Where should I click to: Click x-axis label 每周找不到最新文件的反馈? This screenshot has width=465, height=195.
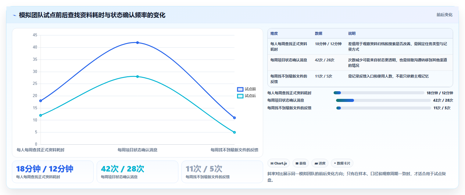click(234, 150)
